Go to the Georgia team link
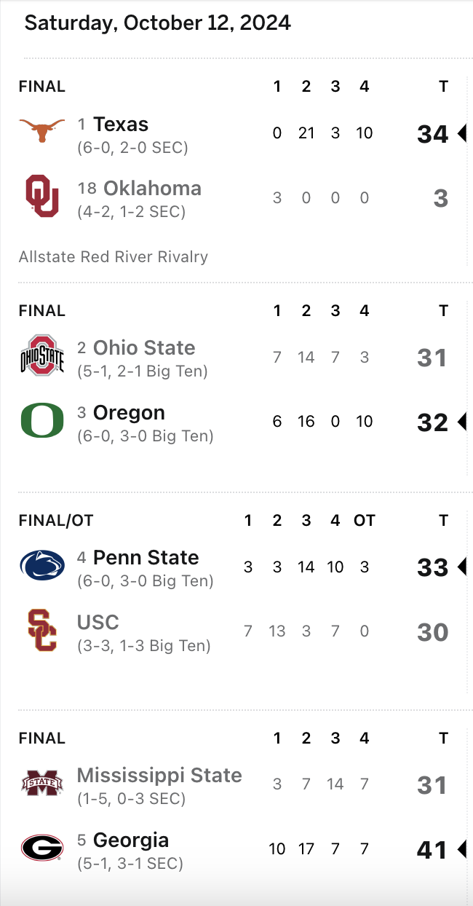The height and width of the screenshot is (906, 473). pyautogui.click(x=131, y=840)
